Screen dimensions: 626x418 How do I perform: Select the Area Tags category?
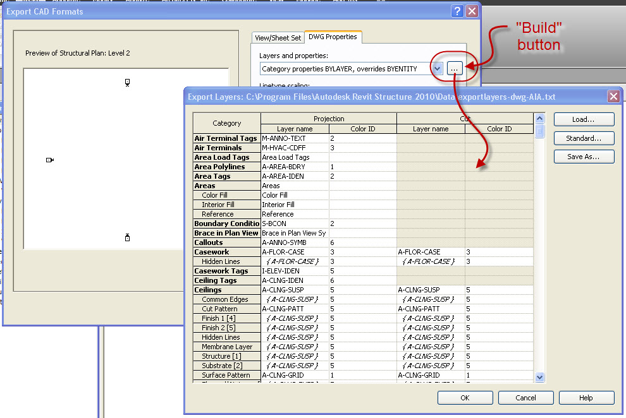click(x=227, y=176)
